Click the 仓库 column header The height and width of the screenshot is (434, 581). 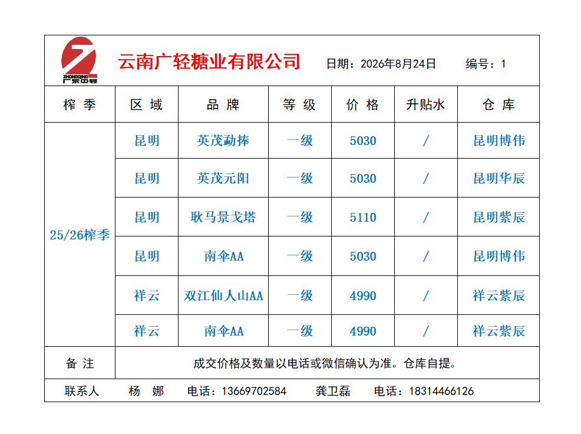point(499,104)
